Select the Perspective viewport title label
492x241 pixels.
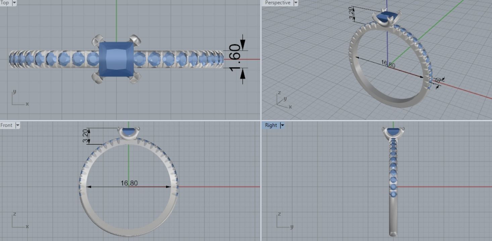coord(278,3)
